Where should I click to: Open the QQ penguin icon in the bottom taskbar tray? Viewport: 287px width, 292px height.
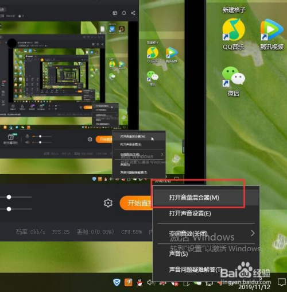[x=140, y=283]
